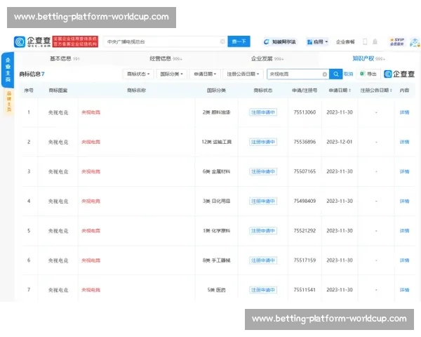Click trademark image in row 1
Screen dimensions: 421x337
point(58,112)
